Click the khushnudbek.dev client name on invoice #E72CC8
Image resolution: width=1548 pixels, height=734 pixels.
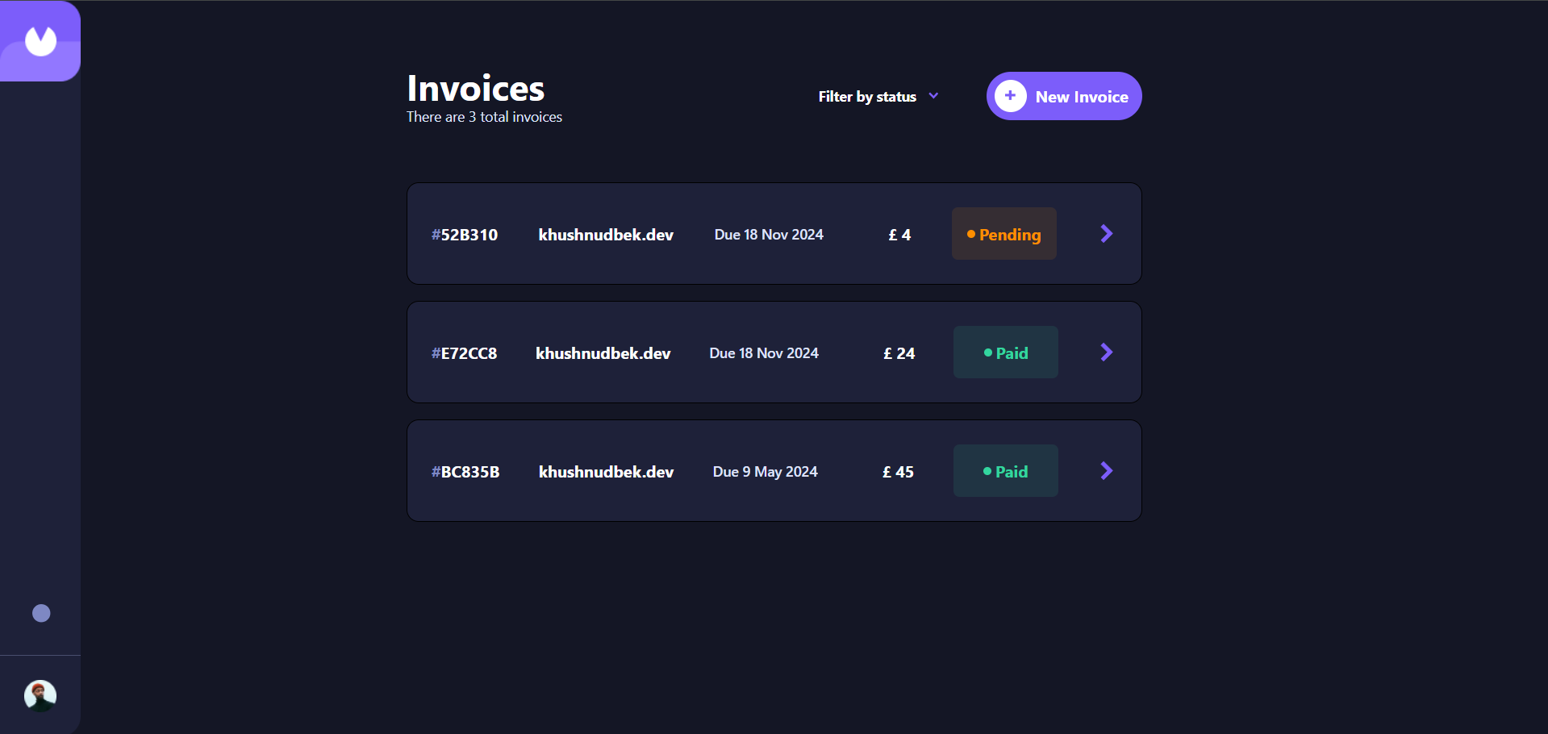click(603, 352)
